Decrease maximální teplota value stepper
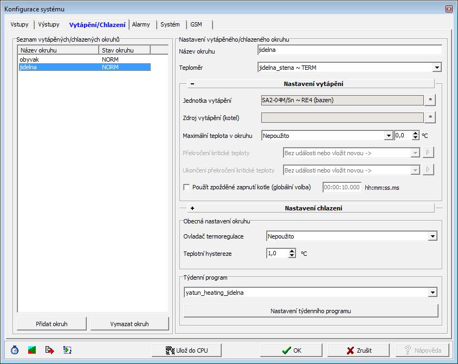458x364 pixels. 415,137
